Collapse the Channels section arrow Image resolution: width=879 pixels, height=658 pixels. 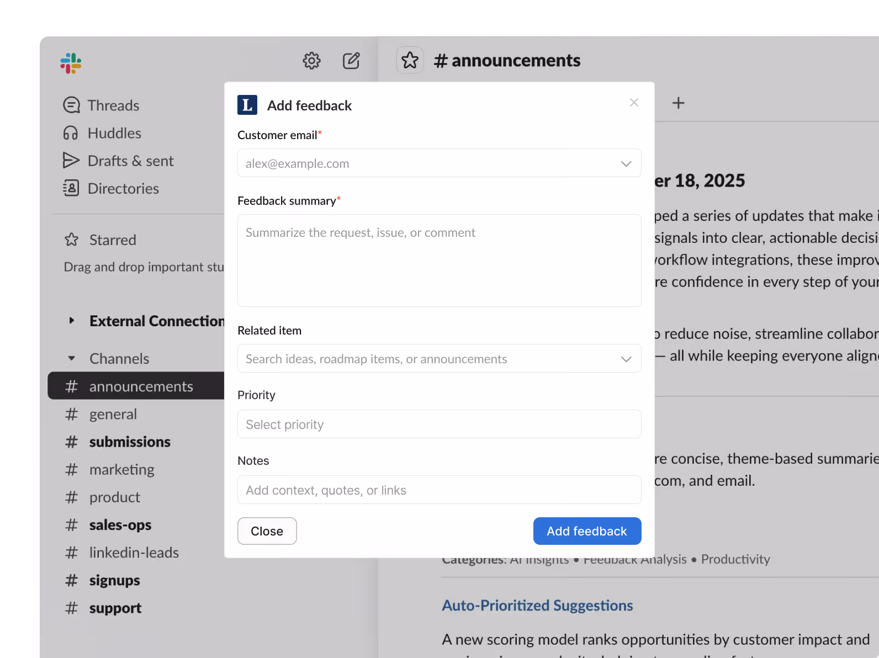pyautogui.click(x=71, y=358)
